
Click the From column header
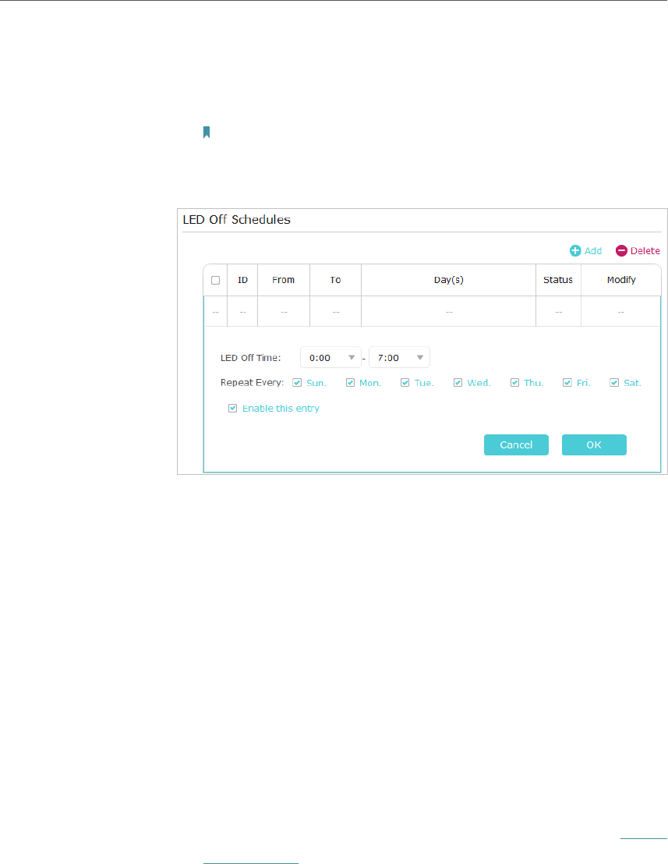(x=283, y=280)
